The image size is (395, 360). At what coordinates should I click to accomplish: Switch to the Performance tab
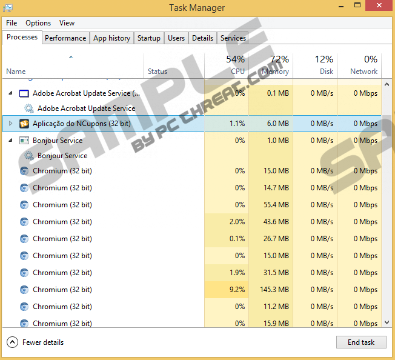tap(65, 38)
